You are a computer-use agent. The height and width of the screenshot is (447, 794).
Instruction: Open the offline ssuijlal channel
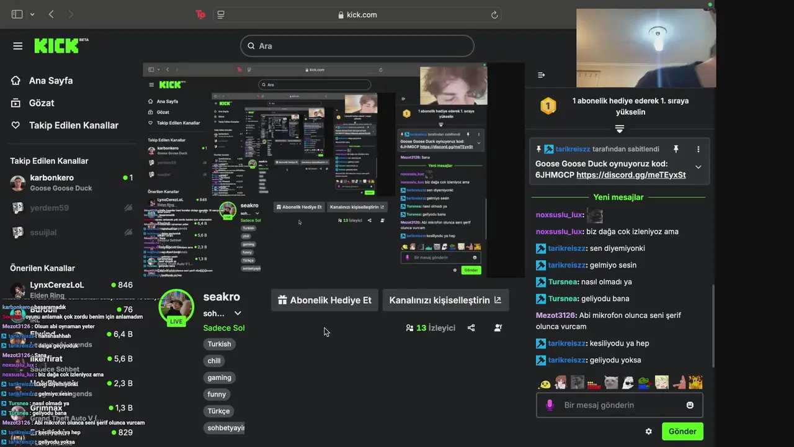(x=72, y=233)
